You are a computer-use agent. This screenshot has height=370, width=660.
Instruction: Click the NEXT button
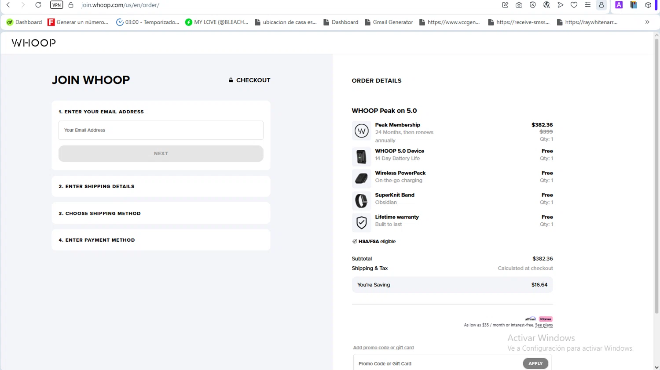161,153
